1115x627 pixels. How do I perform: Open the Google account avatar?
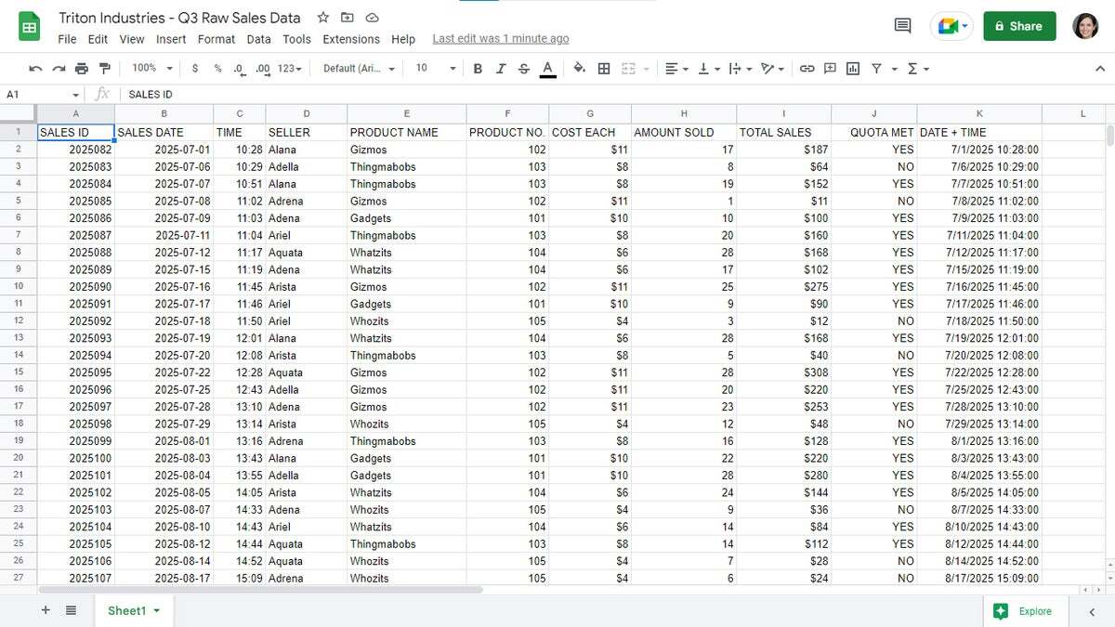click(1085, 26)
